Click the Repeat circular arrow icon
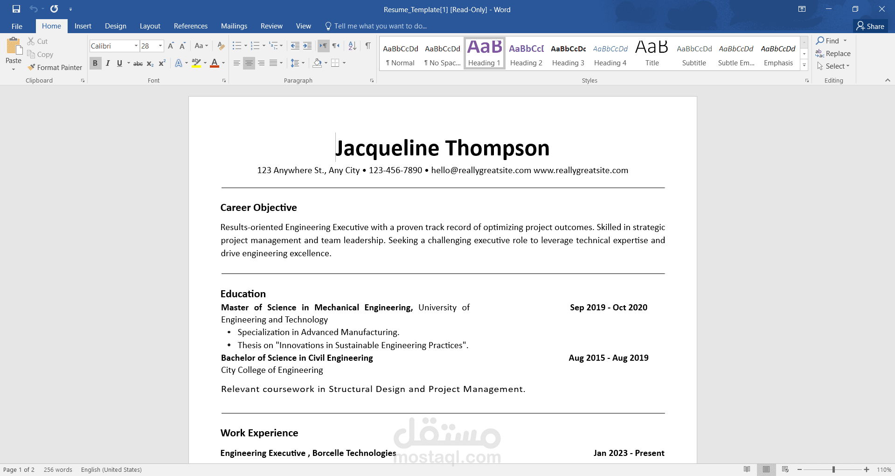The width and height of the screenshot is (895, 476). click(x=54, y=9)
